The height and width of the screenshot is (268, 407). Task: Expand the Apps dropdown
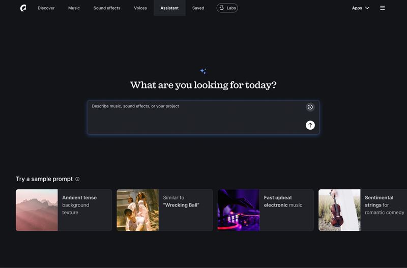click(x=360, y=8)
